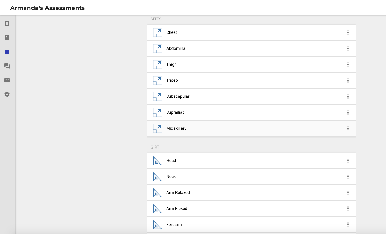Screen dimensions: 386x234
Task: Open the settings gear in sidebar
Action: click(7, 94)
